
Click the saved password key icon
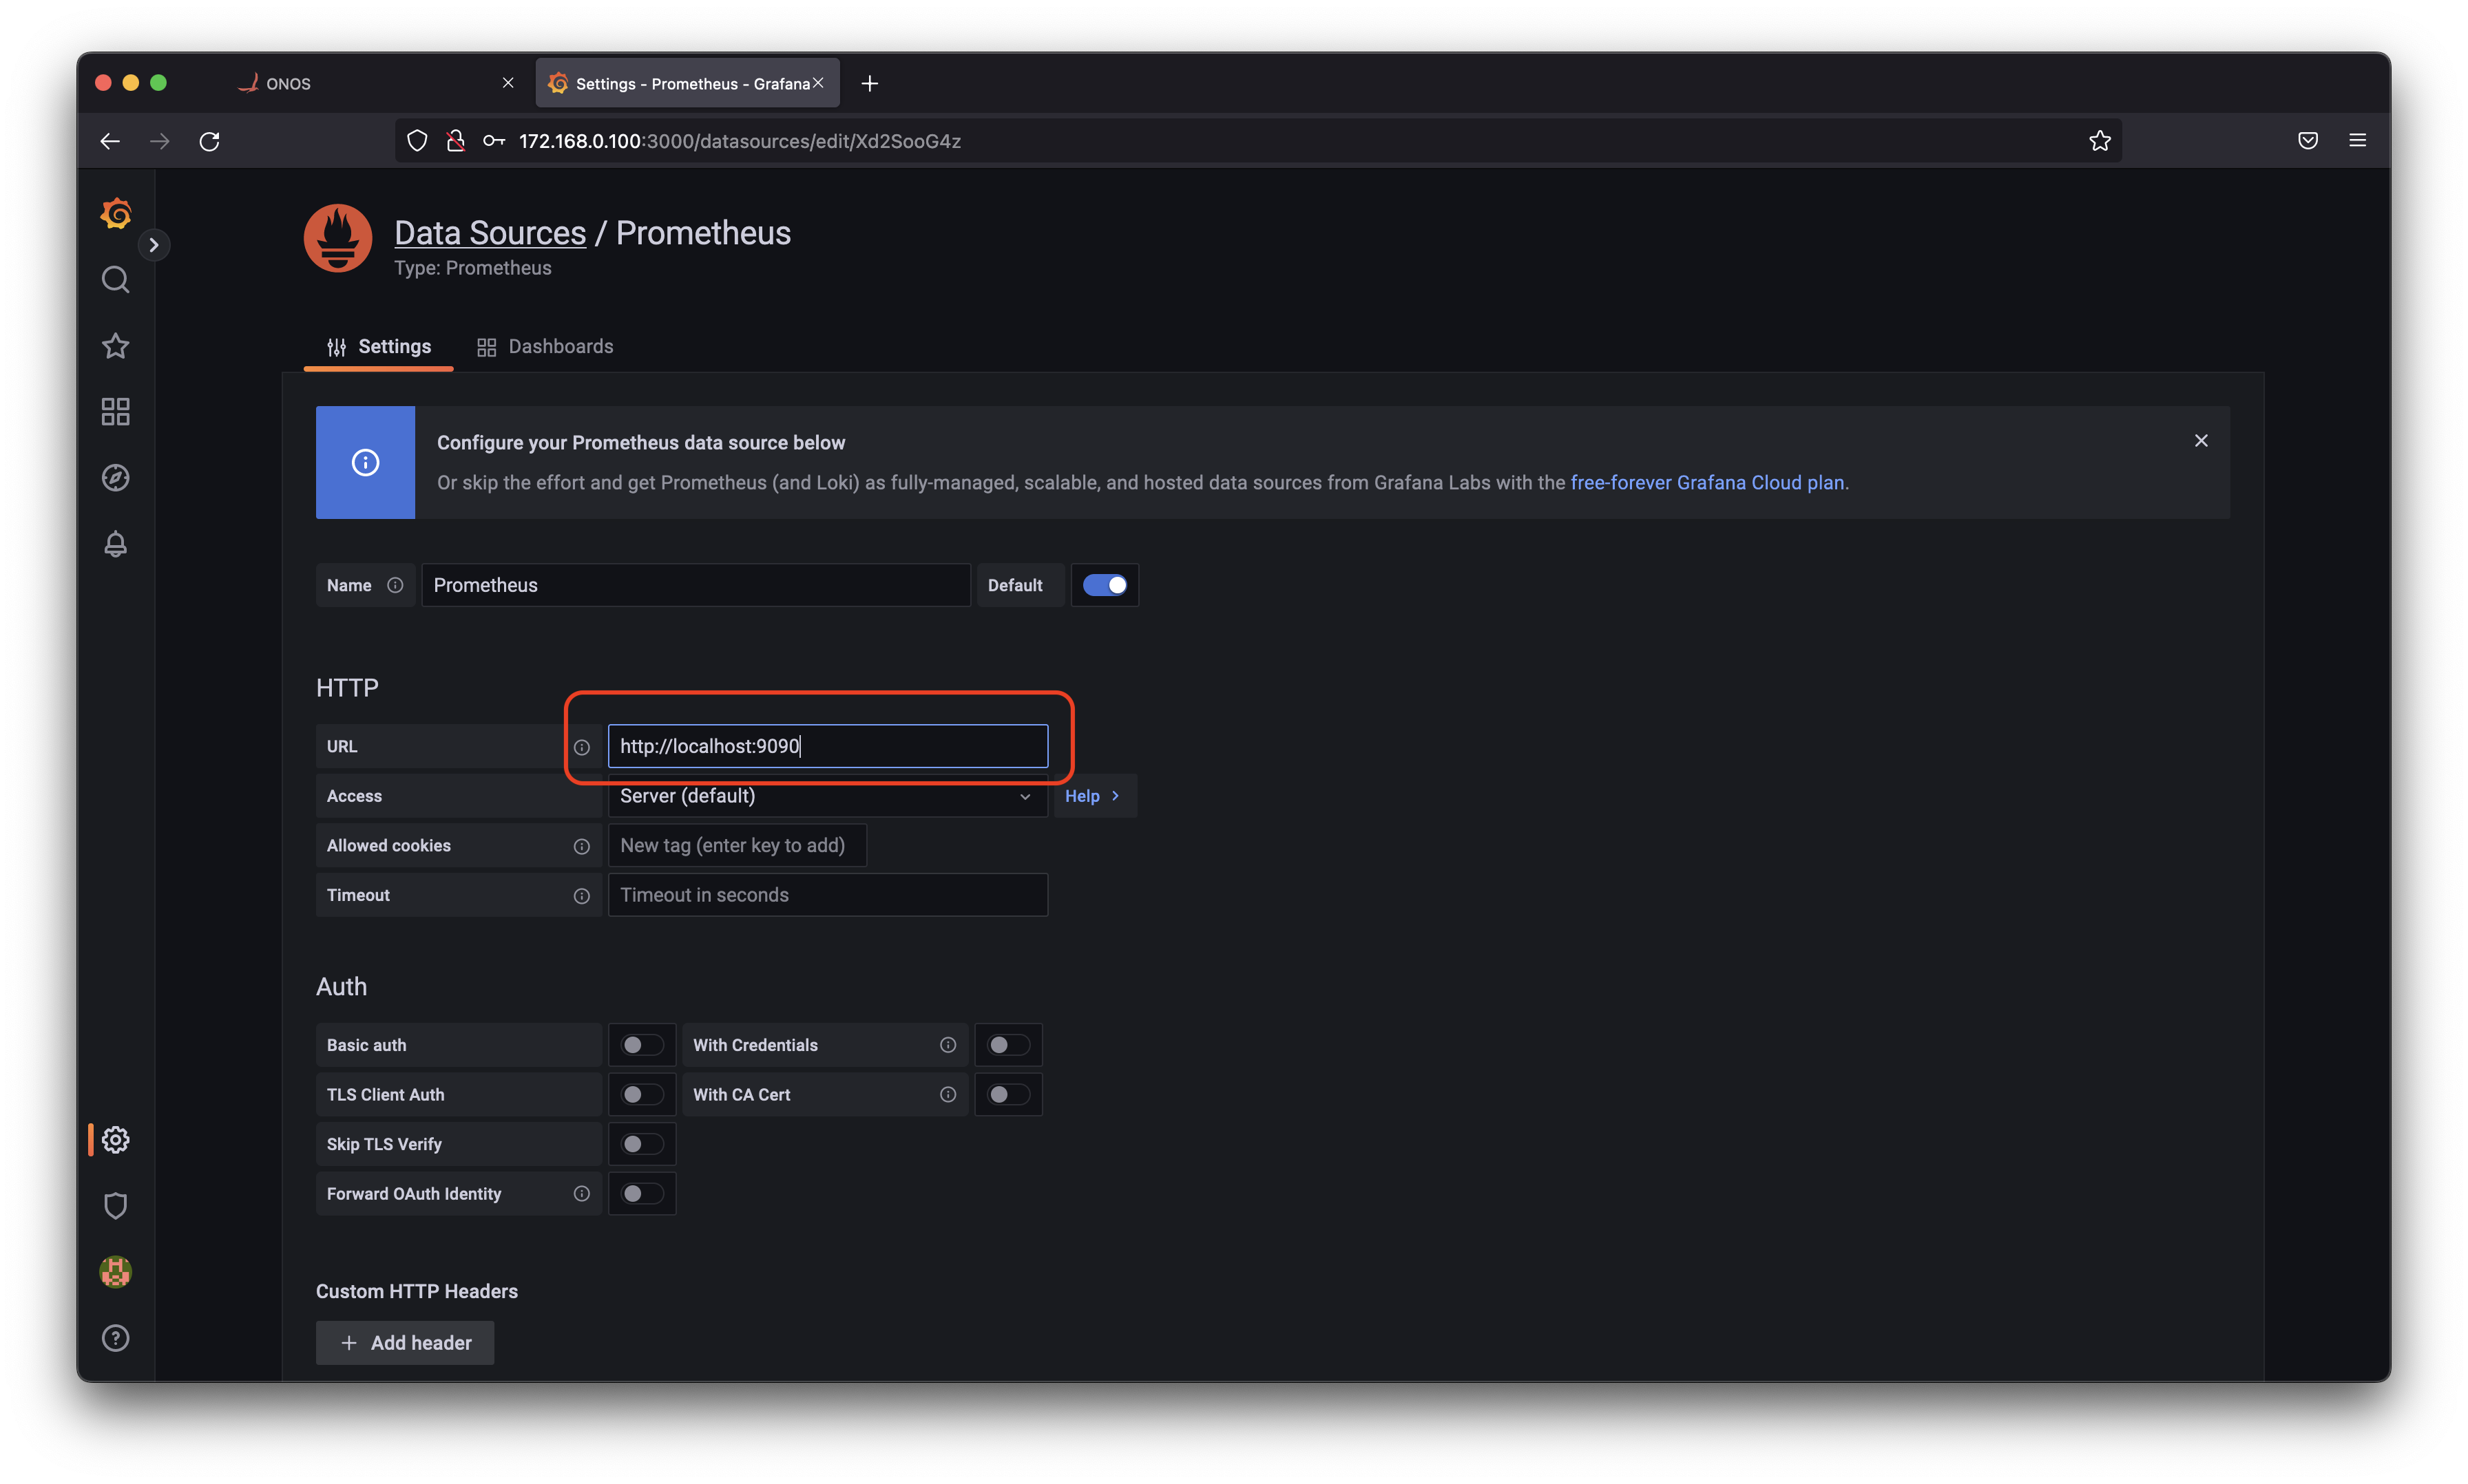point(494,141)
